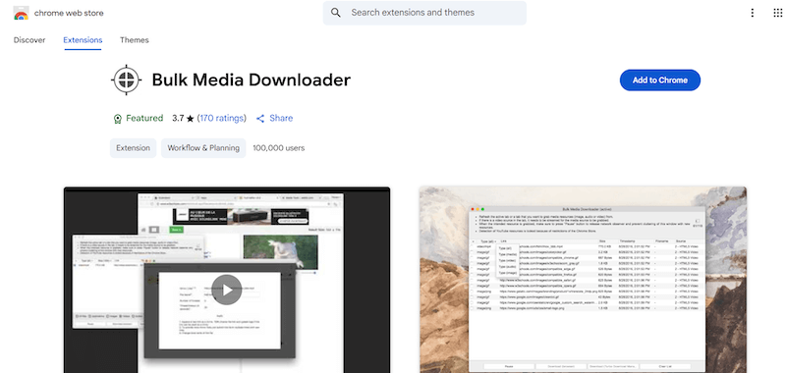Go to the Discover tab

(x=29, y=40)
